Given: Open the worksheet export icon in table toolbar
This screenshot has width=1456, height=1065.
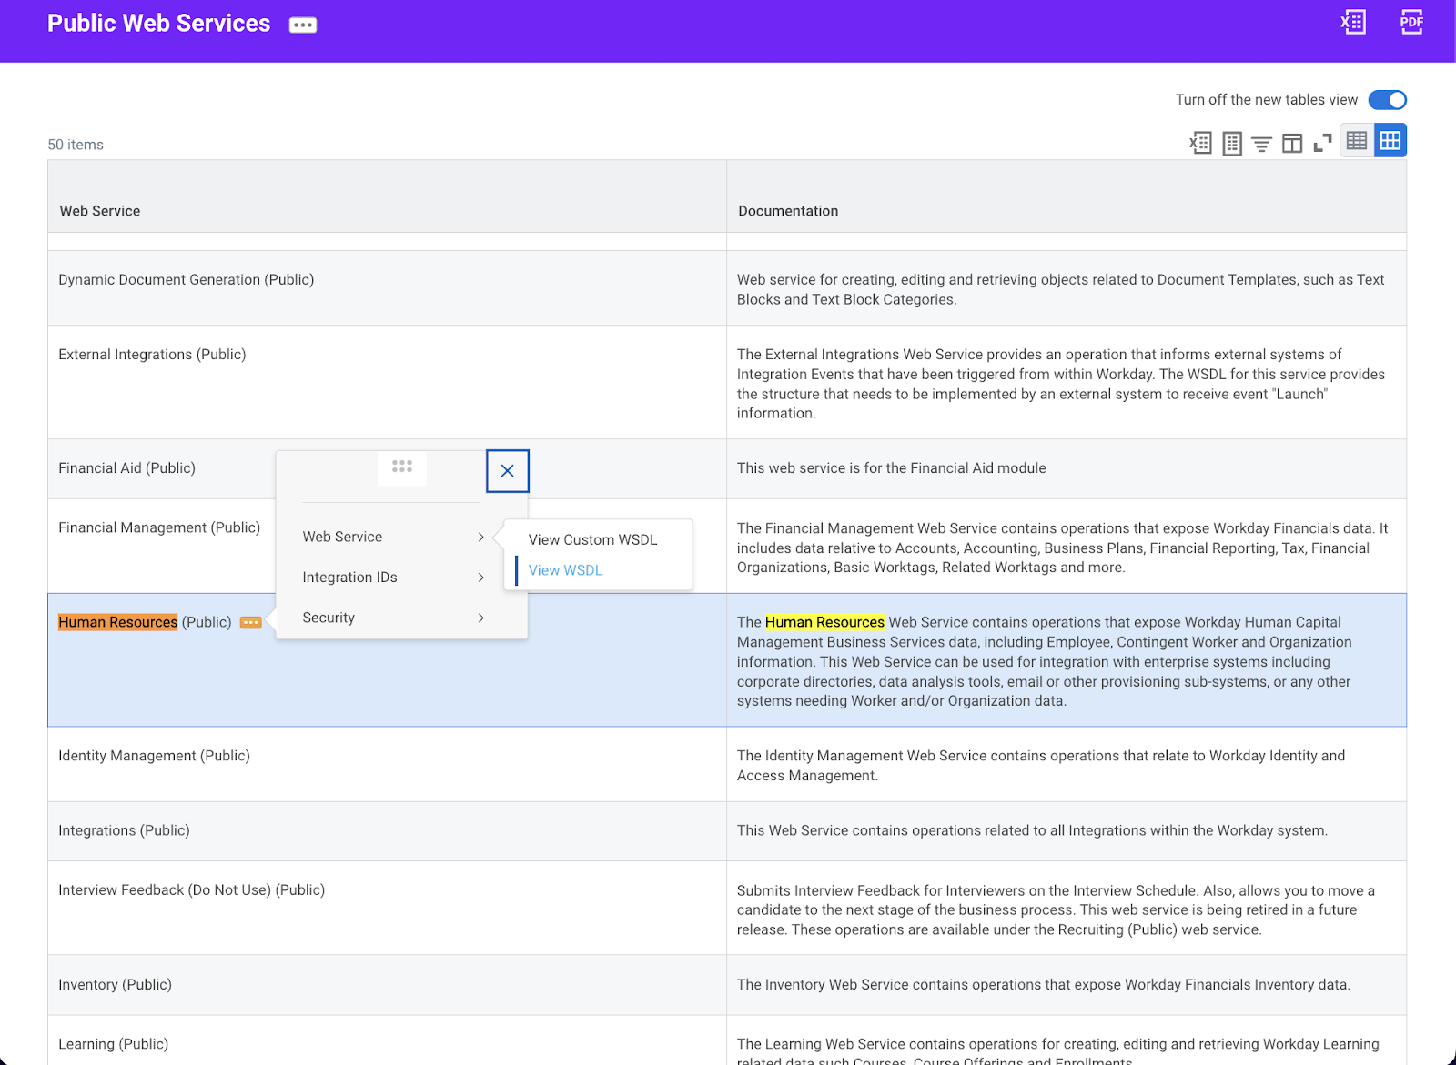Looking at the screenshot, I should [x=1232, y=143].
